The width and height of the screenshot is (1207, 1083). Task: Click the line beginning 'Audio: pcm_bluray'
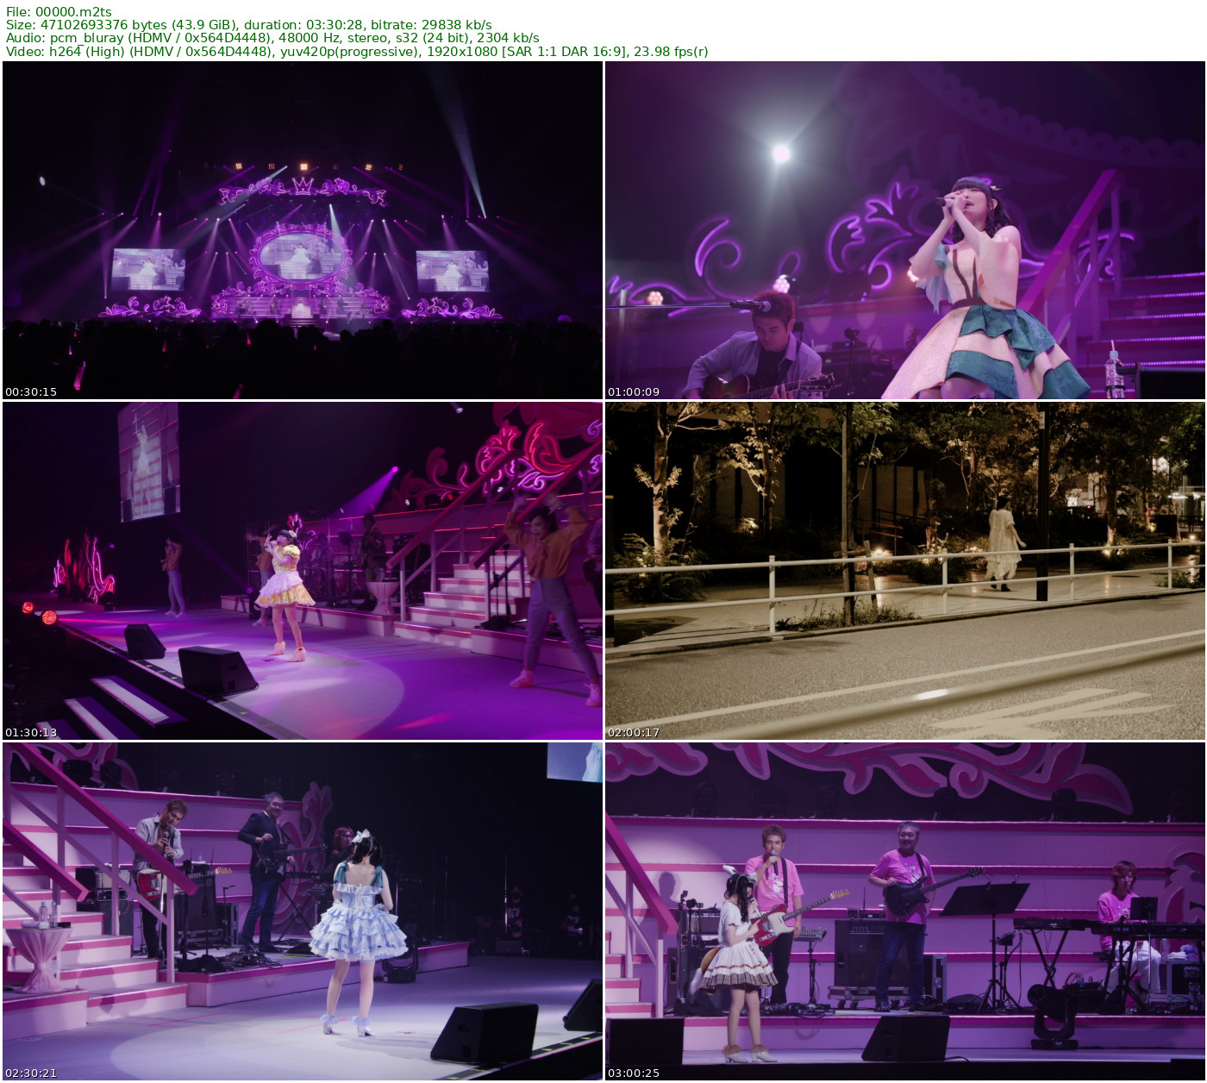[x=272, y=38]
